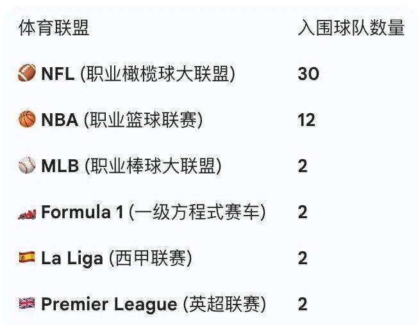
Task: Click the UK flag beside Premier League
Action: (x=27, y=305)
